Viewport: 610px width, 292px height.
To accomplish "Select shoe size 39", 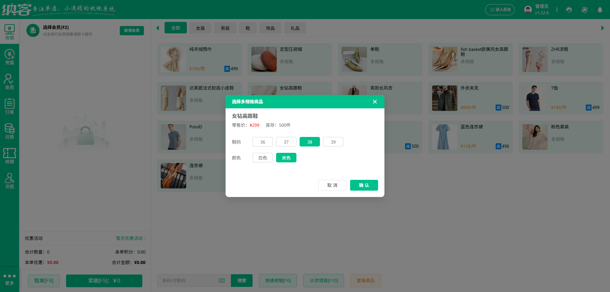I will click(x=333, y=142).
